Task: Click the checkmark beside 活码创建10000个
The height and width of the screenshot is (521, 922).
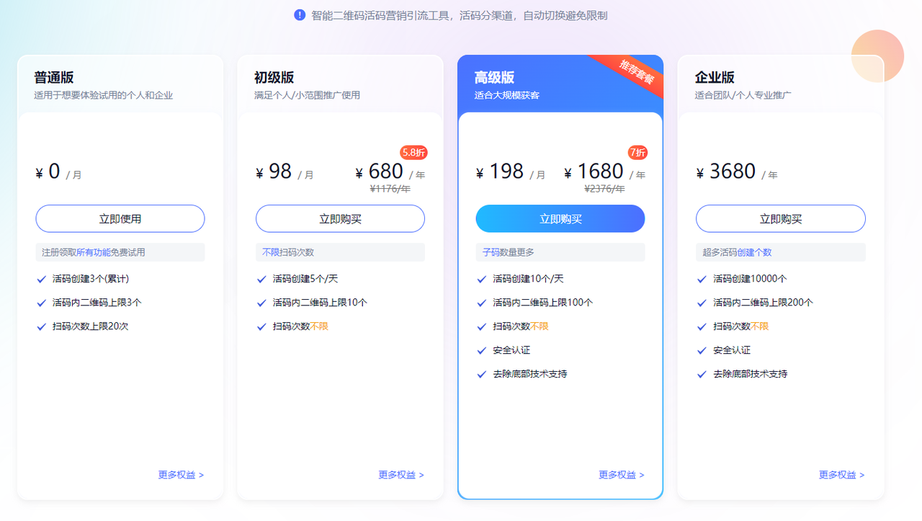Action: click(702, 280)
